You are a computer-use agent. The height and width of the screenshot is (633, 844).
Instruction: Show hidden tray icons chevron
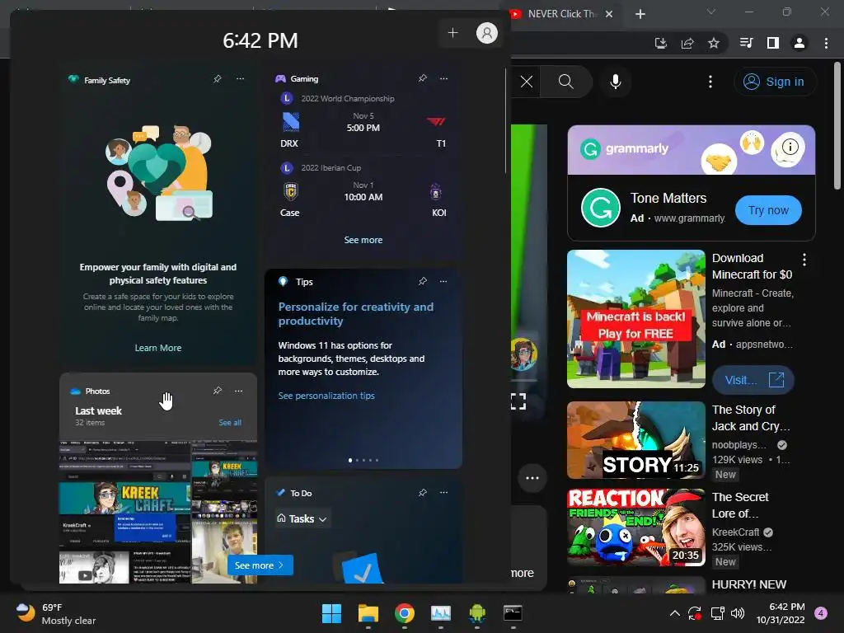pyautogui.click(x=674, y=613)
